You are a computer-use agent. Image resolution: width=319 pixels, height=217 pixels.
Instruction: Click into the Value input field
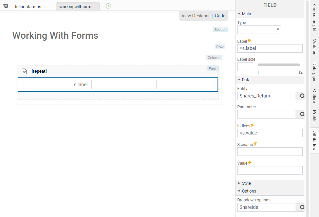point(270,170)
